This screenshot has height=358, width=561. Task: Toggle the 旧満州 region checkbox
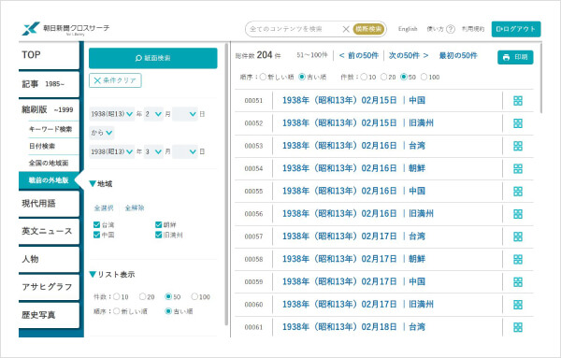pyautogui.click(x=159, y=235)
